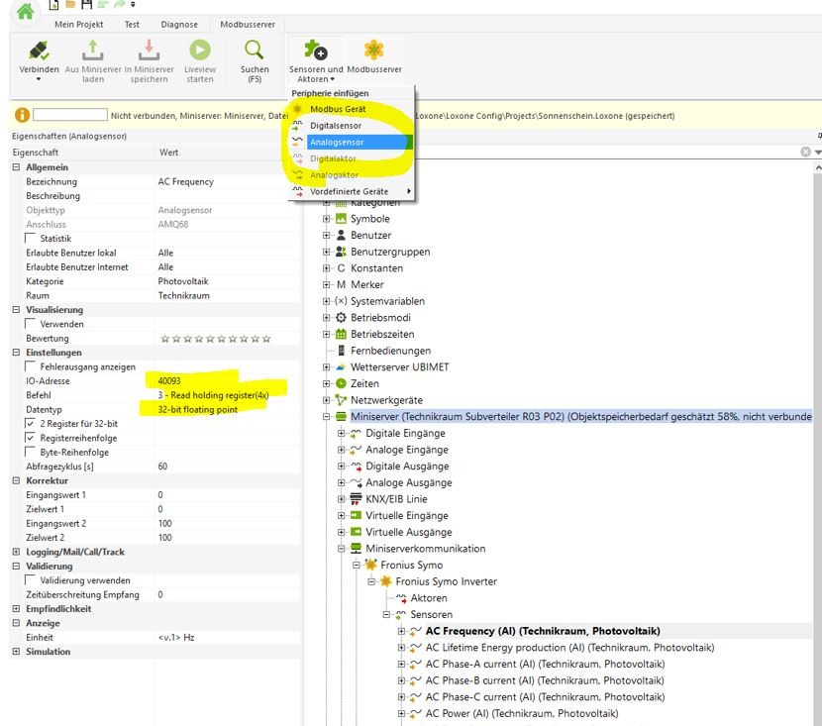Click the Miniserverkommunikation icon
The image size is (822, 726).
pos(356,549)
